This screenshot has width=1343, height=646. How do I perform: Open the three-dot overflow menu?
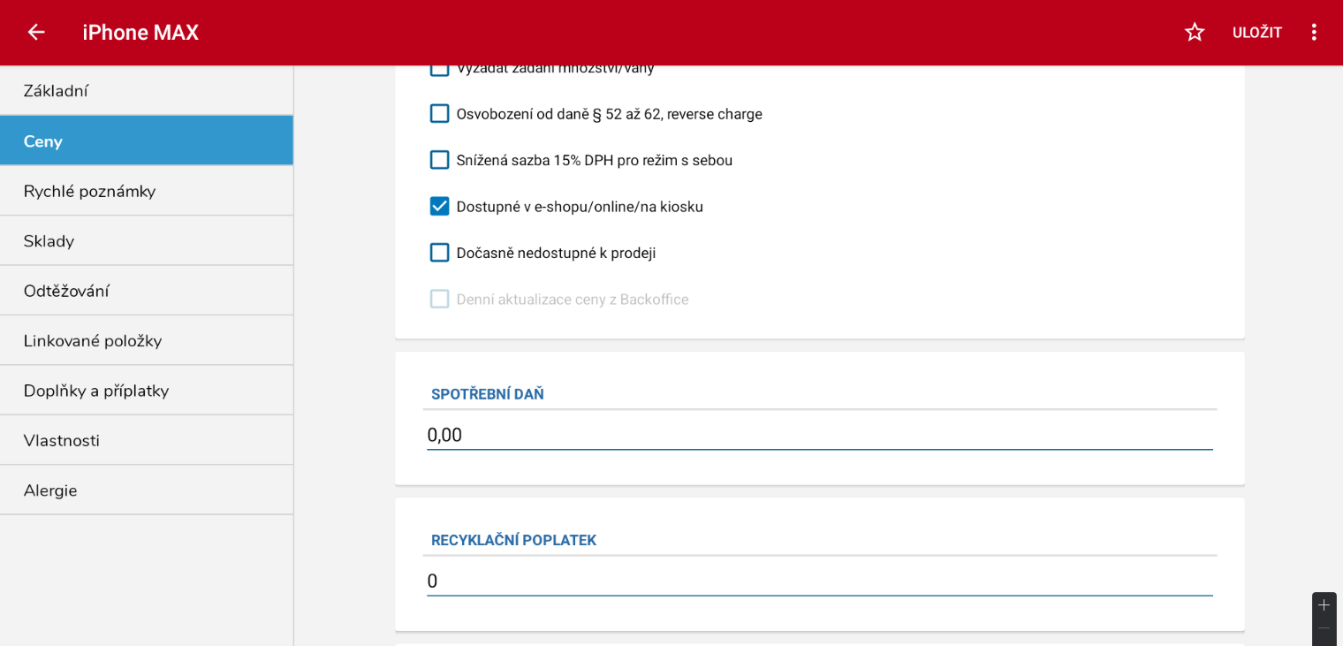(1313, 33)
